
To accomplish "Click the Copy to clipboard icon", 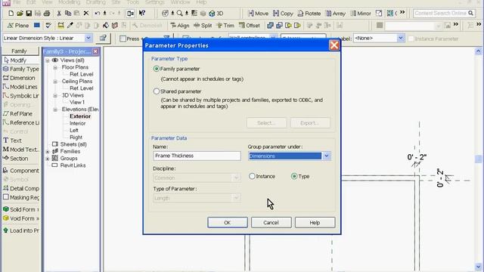I will coord(68,14).
